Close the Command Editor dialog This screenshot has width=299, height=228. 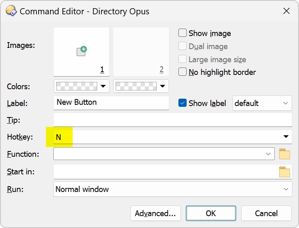coord(286,11)
